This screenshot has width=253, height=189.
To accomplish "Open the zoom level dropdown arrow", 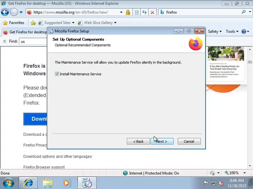I will [244, 173].
